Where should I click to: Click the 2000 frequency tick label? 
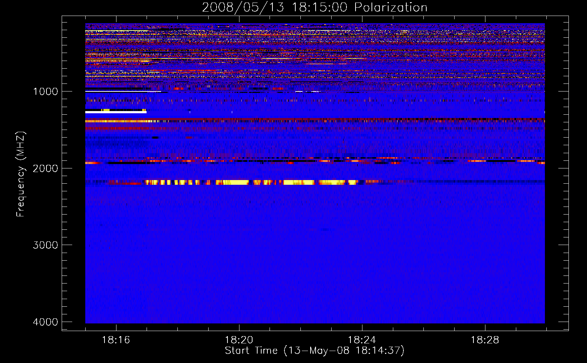(45, 168)
